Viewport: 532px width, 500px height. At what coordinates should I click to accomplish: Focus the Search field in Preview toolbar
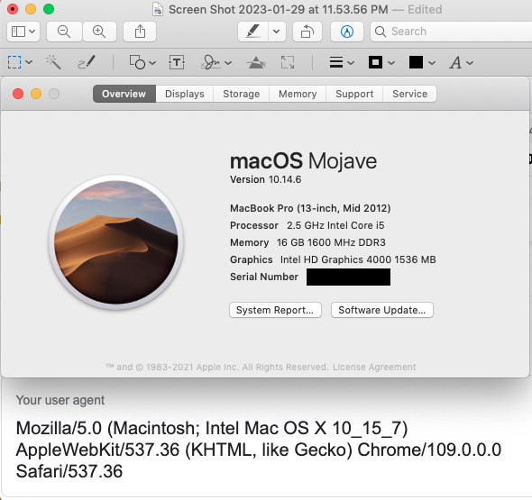[451, 32]
